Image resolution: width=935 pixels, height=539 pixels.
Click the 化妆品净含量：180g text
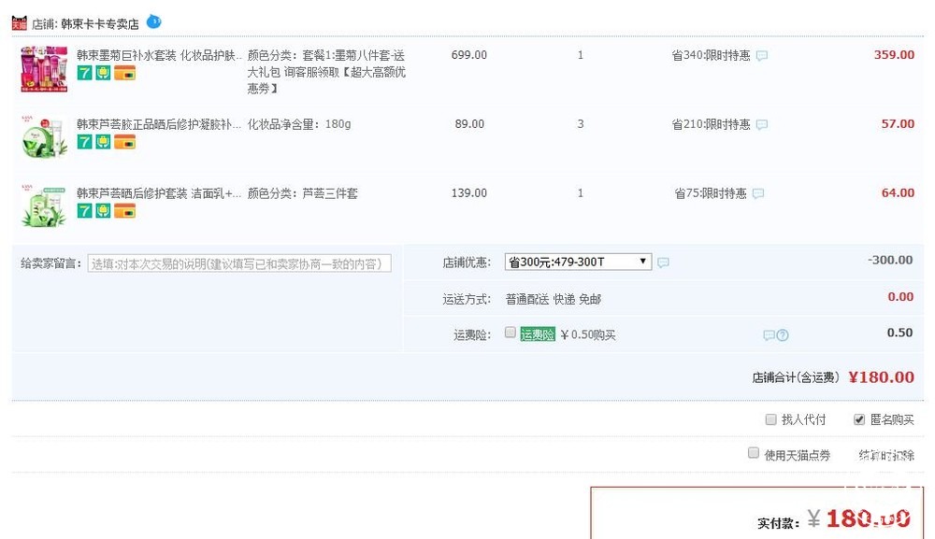click(x=299, y=124)
